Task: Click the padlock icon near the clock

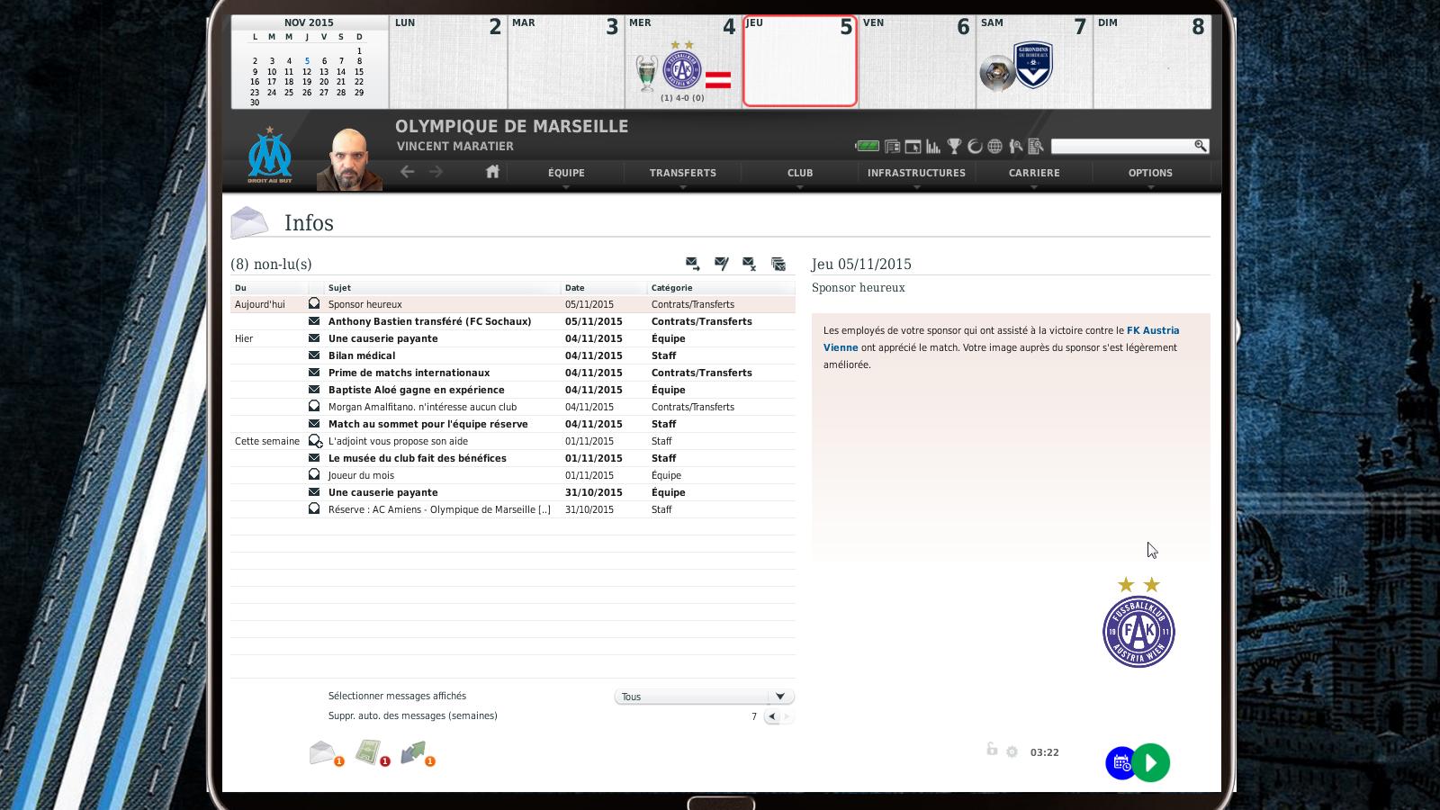Action: 992,750
